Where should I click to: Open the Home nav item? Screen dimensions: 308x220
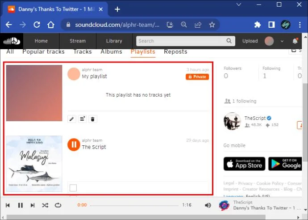pyautogui.click(x=41, y=41)
